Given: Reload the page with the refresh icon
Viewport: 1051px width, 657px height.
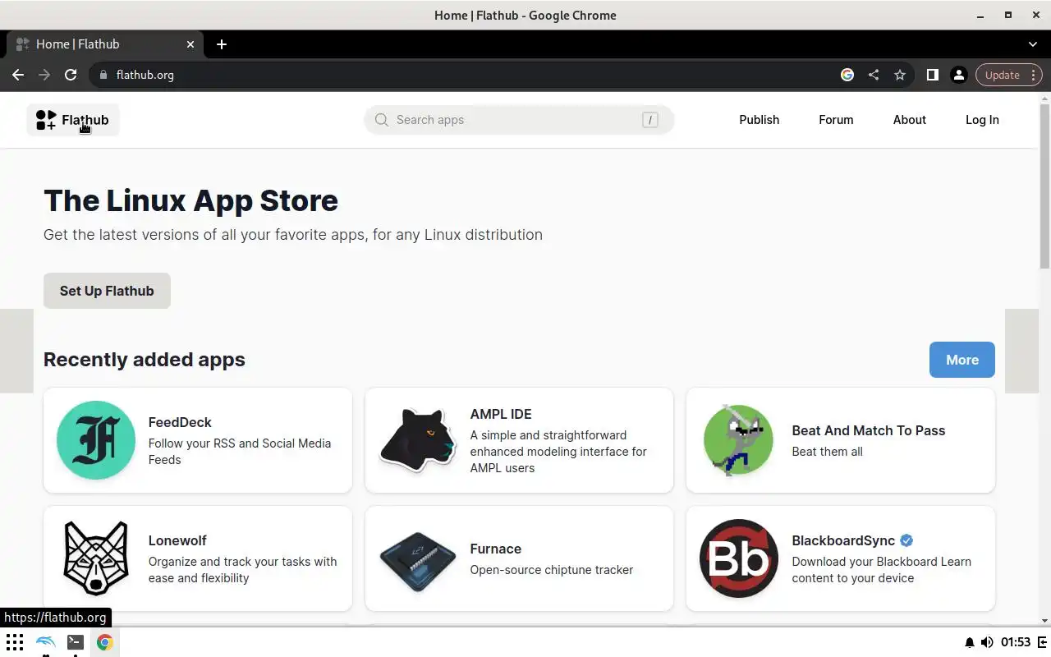Looking at the screenshot, I should click(x=71, y=75).
